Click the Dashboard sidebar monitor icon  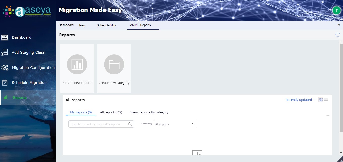(x=5, y=37)
